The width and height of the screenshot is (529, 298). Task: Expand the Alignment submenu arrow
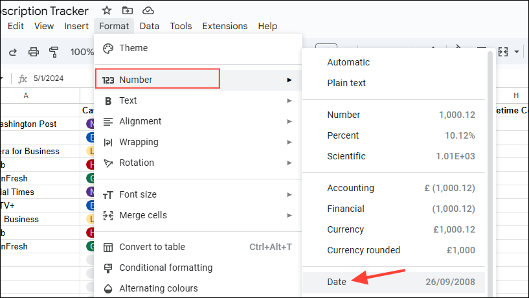[x=289, y=122]
